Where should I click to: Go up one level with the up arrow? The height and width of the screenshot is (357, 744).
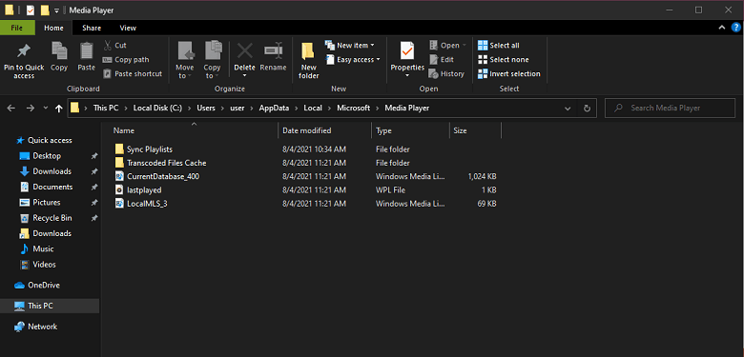point(59,108)
